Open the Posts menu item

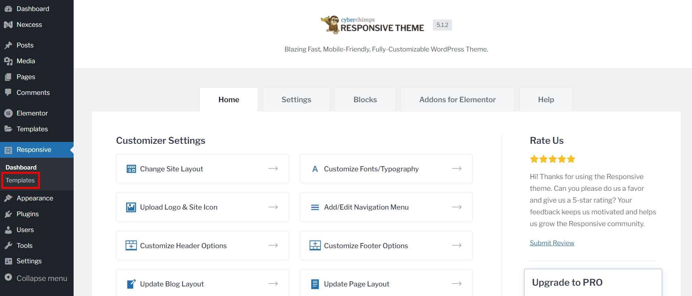(37, 45)
